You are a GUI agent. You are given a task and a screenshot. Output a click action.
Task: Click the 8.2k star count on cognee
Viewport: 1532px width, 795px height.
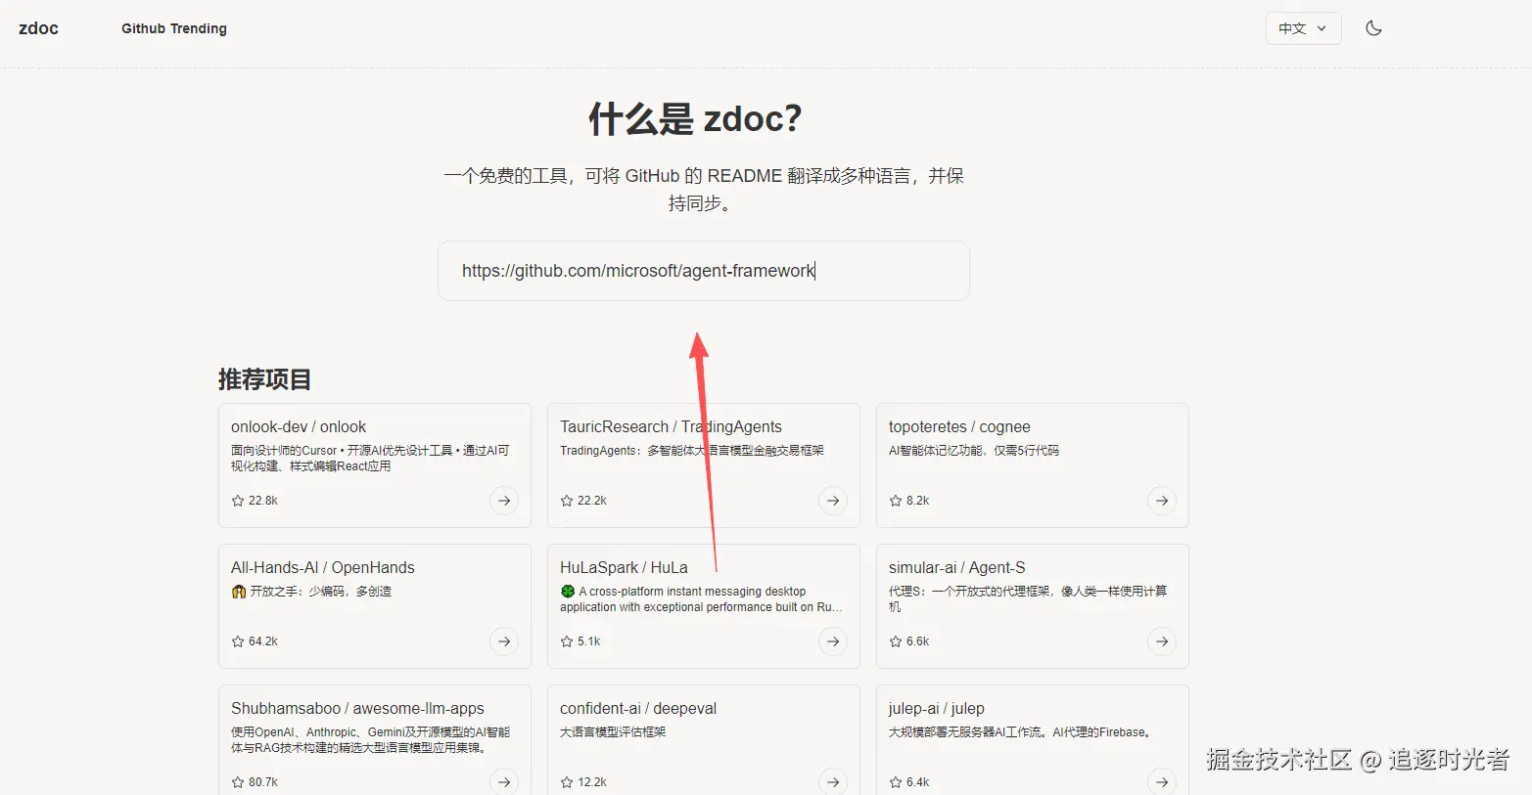[x=918, y=501]
